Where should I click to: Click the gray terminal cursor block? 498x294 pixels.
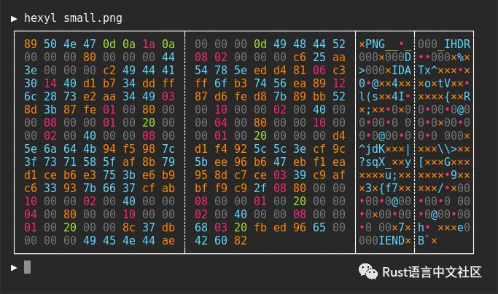28,267
